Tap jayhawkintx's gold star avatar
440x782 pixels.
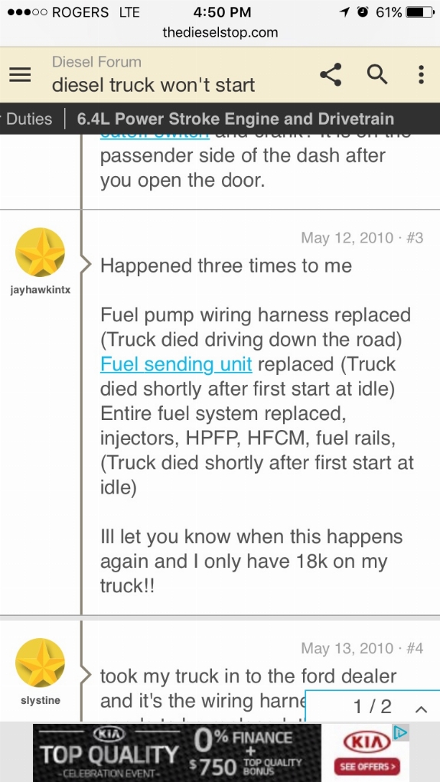(x=41, y=253)
